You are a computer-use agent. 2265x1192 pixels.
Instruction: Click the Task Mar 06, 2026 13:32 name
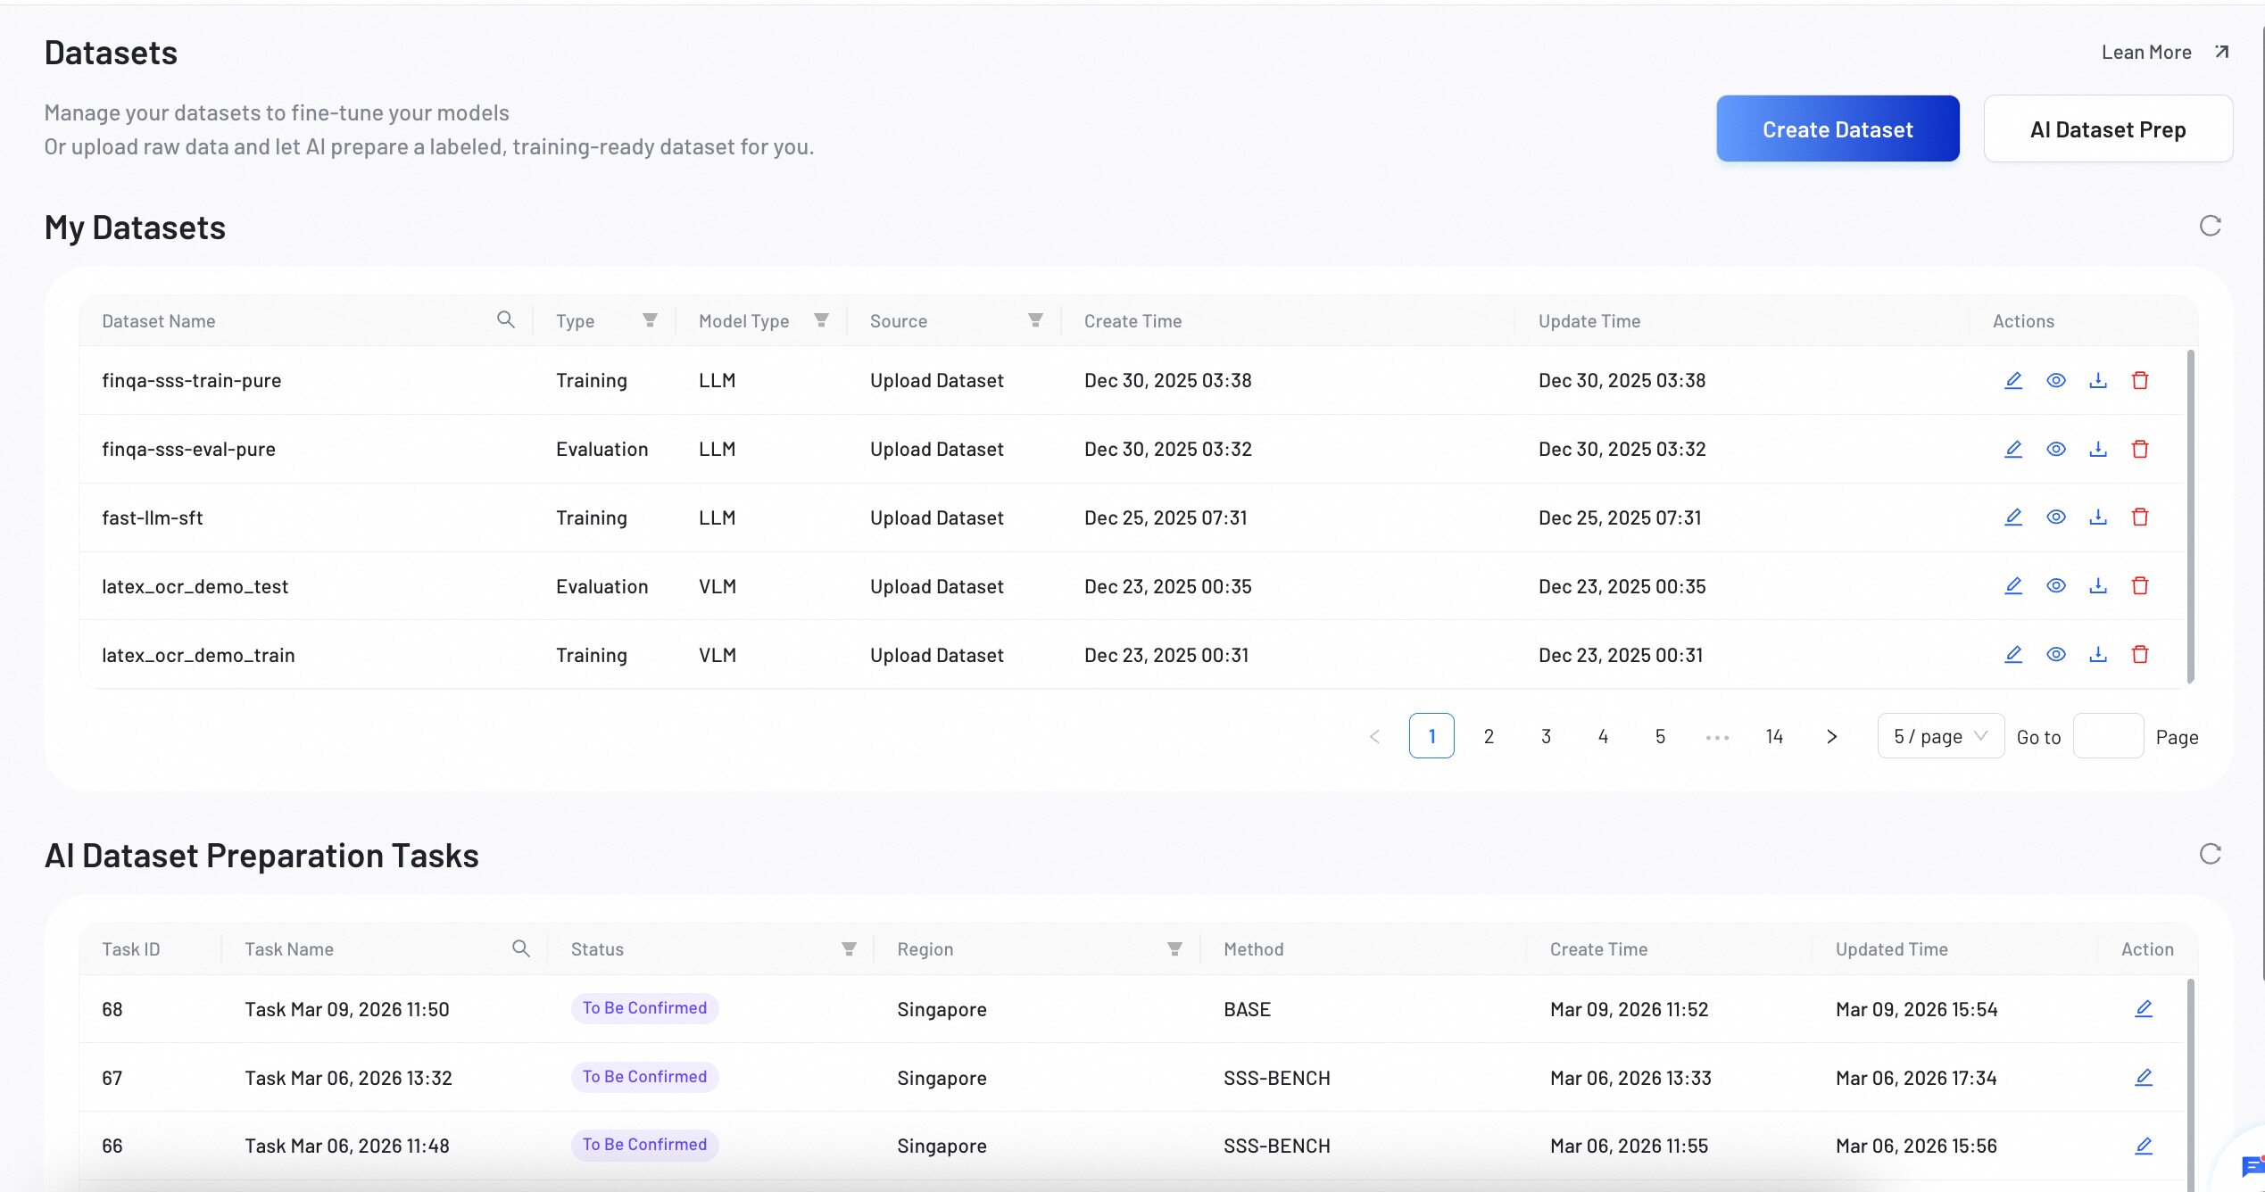point(348,1078)
